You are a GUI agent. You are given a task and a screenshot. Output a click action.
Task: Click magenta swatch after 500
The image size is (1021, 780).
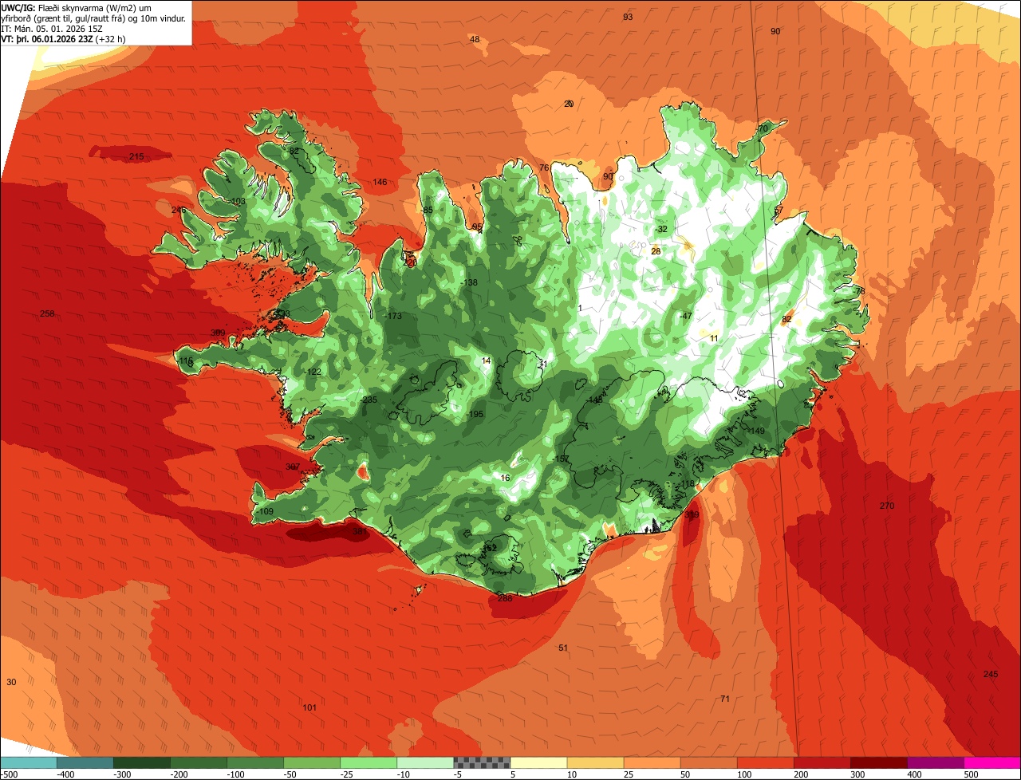click(x=991, y=762)
